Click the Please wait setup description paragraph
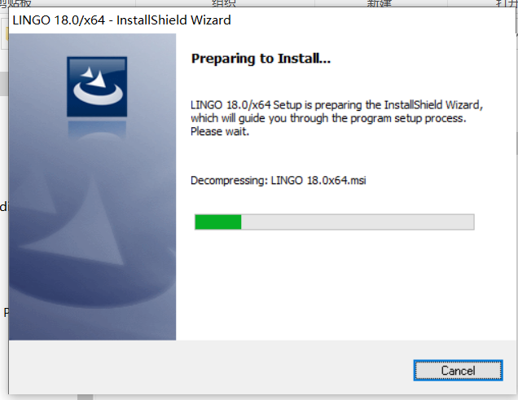The width and height of the screenshot is (518, 400). tap(336, 118)
